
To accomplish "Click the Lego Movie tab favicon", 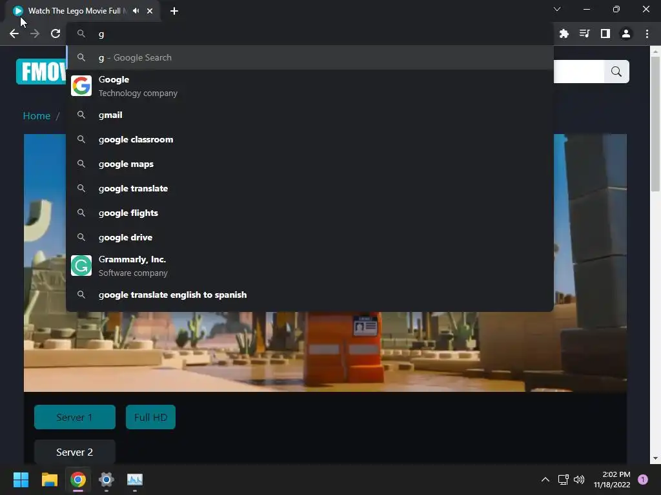I will [x=17, y=11].
